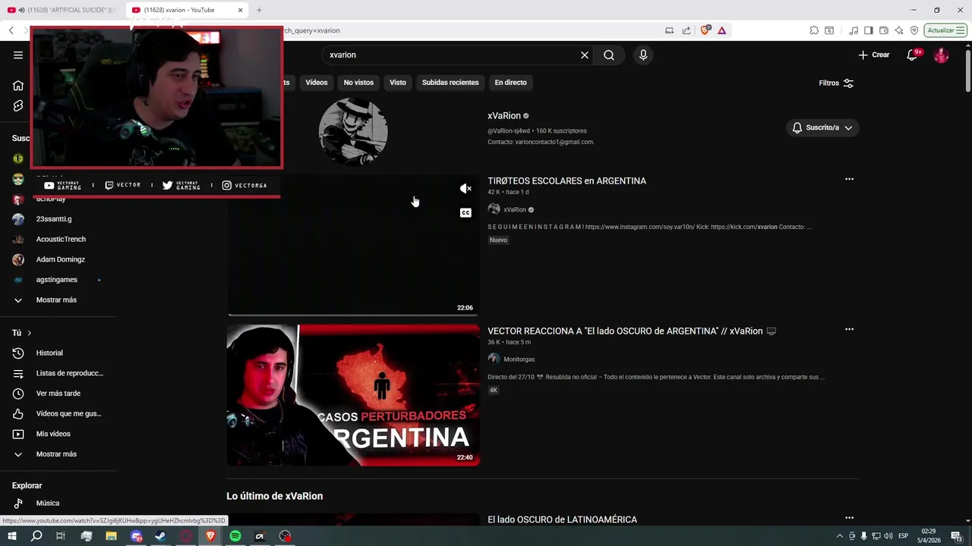Open more options for TIRØTEOS ESCOLARES video
The width and height of the screenshot is (972, 546).
point(849,180)
